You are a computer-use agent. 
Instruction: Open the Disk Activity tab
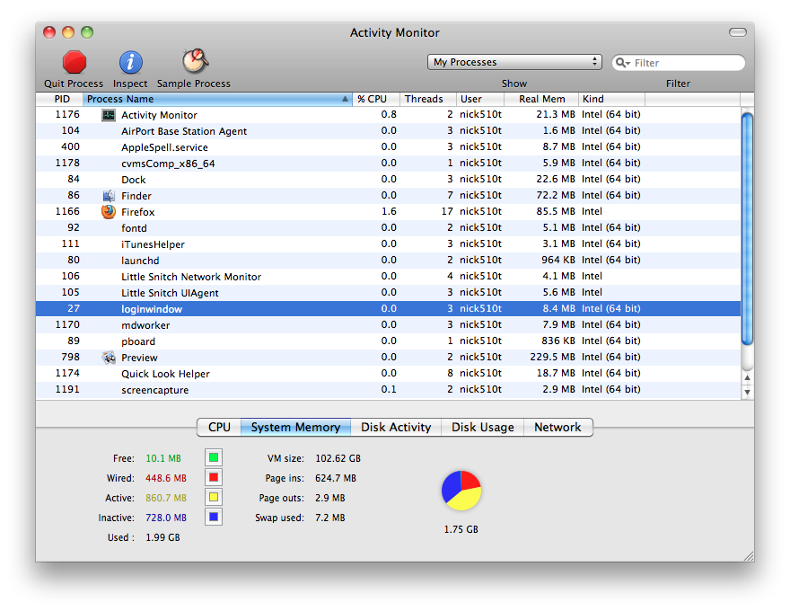coord(396,427)
